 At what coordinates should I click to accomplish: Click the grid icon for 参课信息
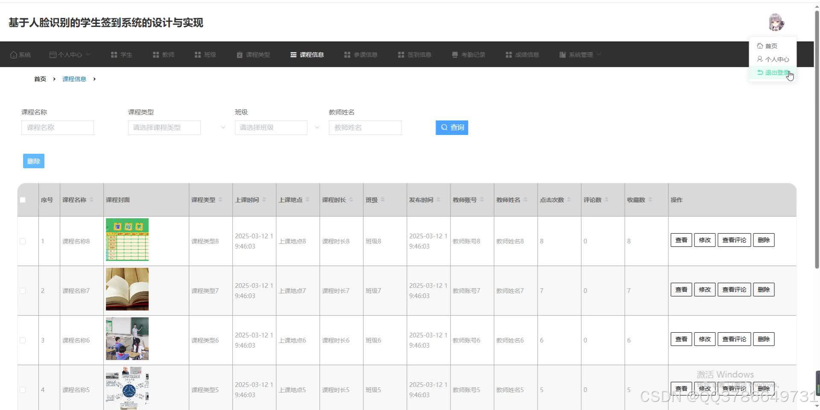click(x=347, y=55)
